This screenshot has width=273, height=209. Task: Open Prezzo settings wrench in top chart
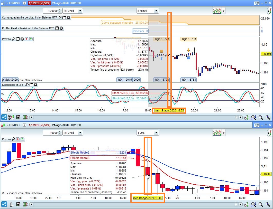pos(13,39)
